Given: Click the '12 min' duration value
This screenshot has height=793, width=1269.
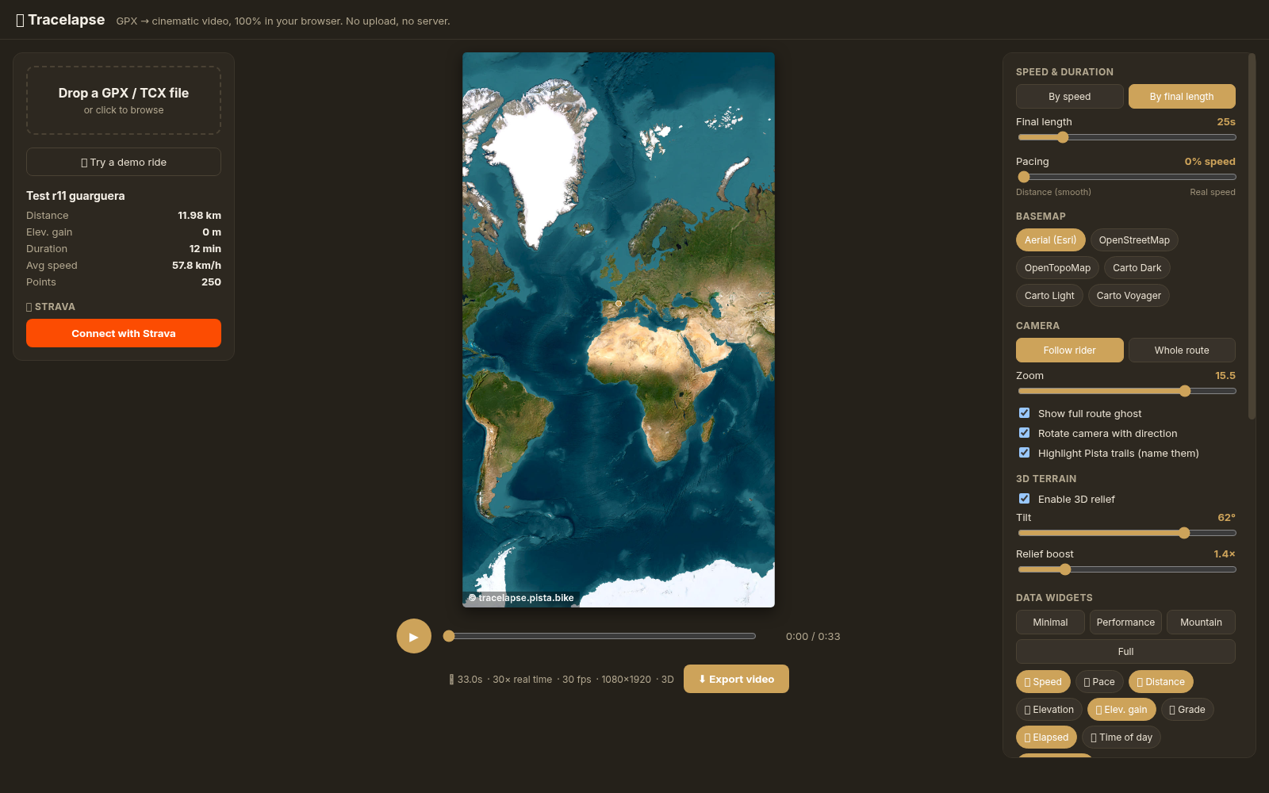Looking at the screenshot, I should point(205,249).
